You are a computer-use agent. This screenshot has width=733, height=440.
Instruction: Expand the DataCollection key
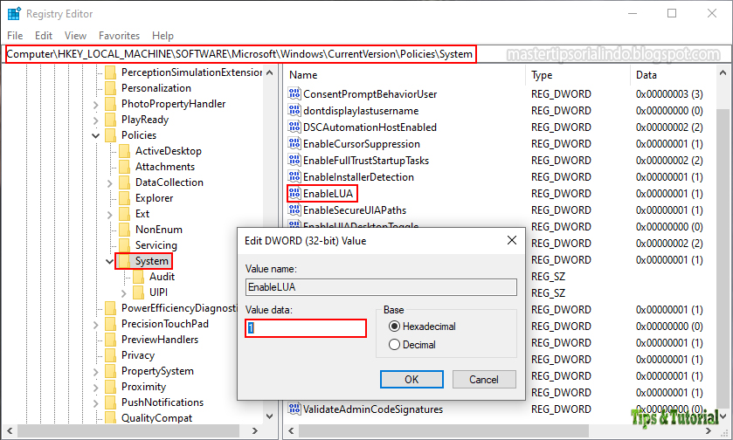(110, 183)
